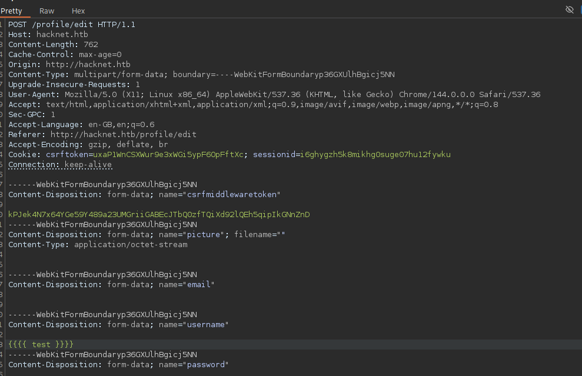Switch to the Hex tab
This screenshot has height=376, width=582.
pos(78,11)
